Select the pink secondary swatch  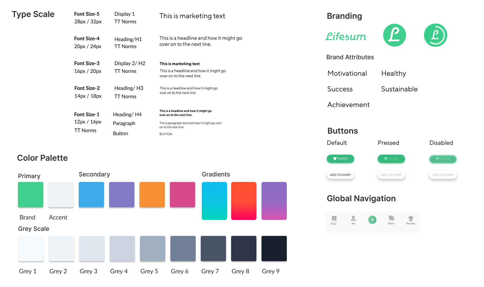coord(183,195)
